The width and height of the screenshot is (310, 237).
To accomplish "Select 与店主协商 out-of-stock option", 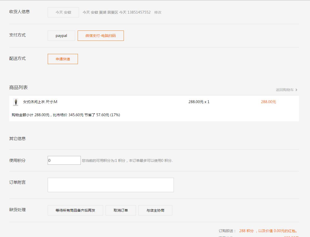I will tap(155, 210).
